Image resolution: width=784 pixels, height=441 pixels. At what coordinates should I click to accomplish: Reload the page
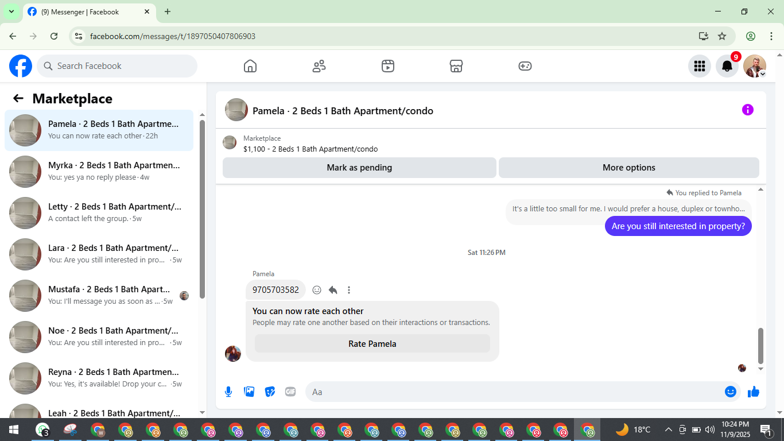(x=54, y=36)
